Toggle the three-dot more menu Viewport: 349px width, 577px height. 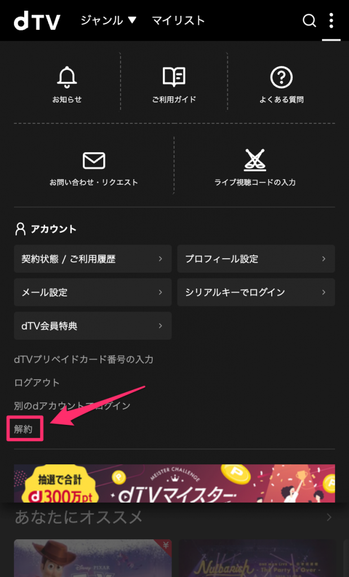(331, 21)
